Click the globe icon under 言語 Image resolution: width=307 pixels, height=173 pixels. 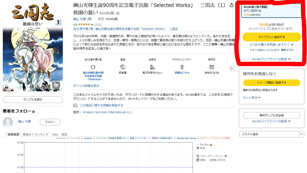123,67
